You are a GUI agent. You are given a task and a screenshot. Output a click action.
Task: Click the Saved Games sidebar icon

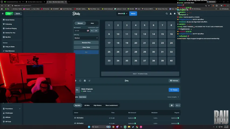coord(4,20)
